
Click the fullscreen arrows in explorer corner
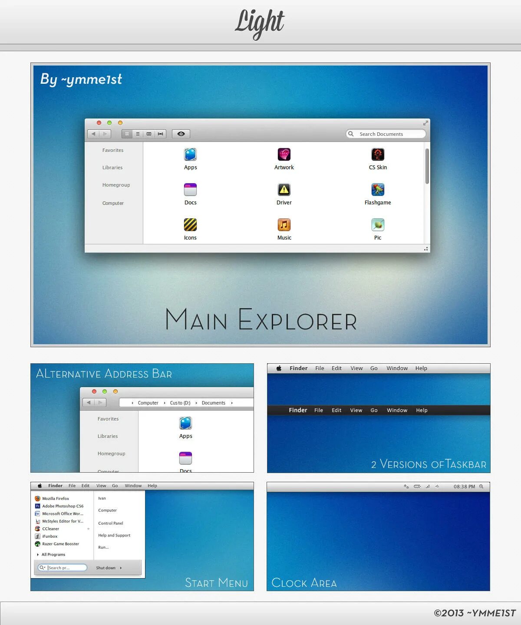pyautogui.click(x=425, y=123)
